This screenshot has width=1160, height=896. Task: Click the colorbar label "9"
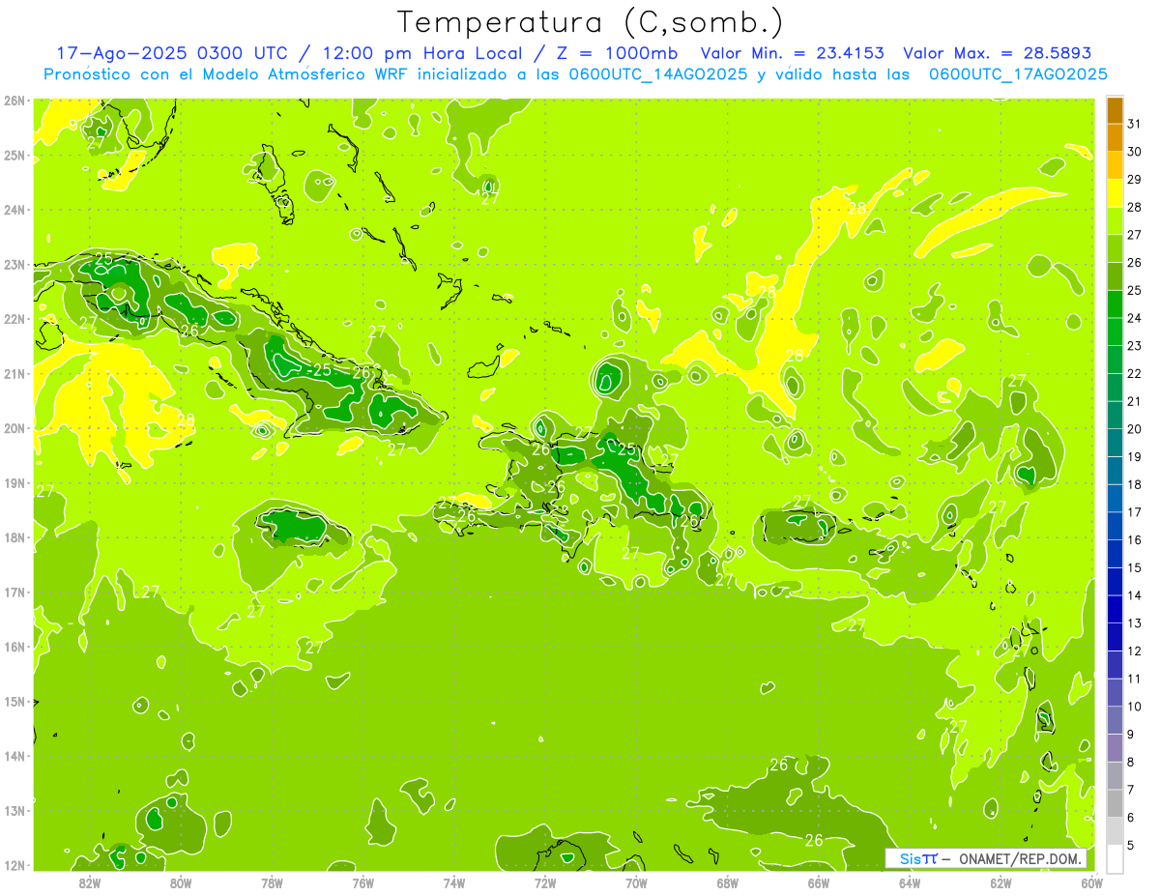click(x=1131, y=735)
